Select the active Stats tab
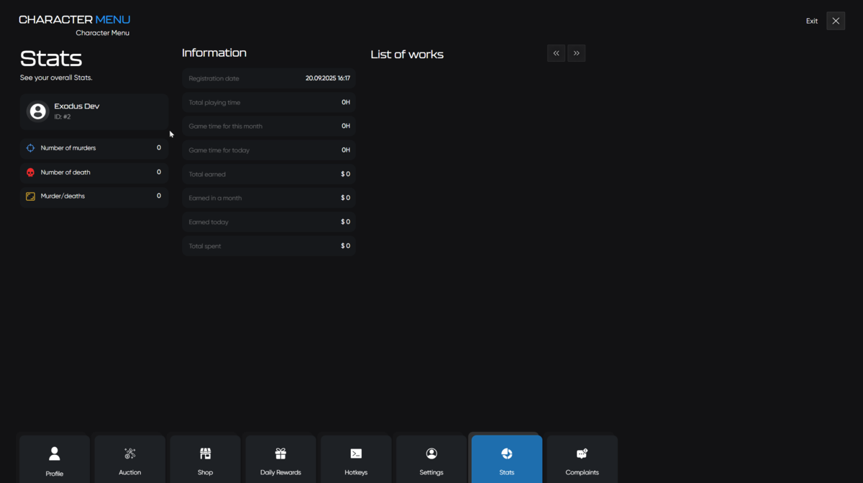The image size is (863, 483). click(x=507, y=459)
